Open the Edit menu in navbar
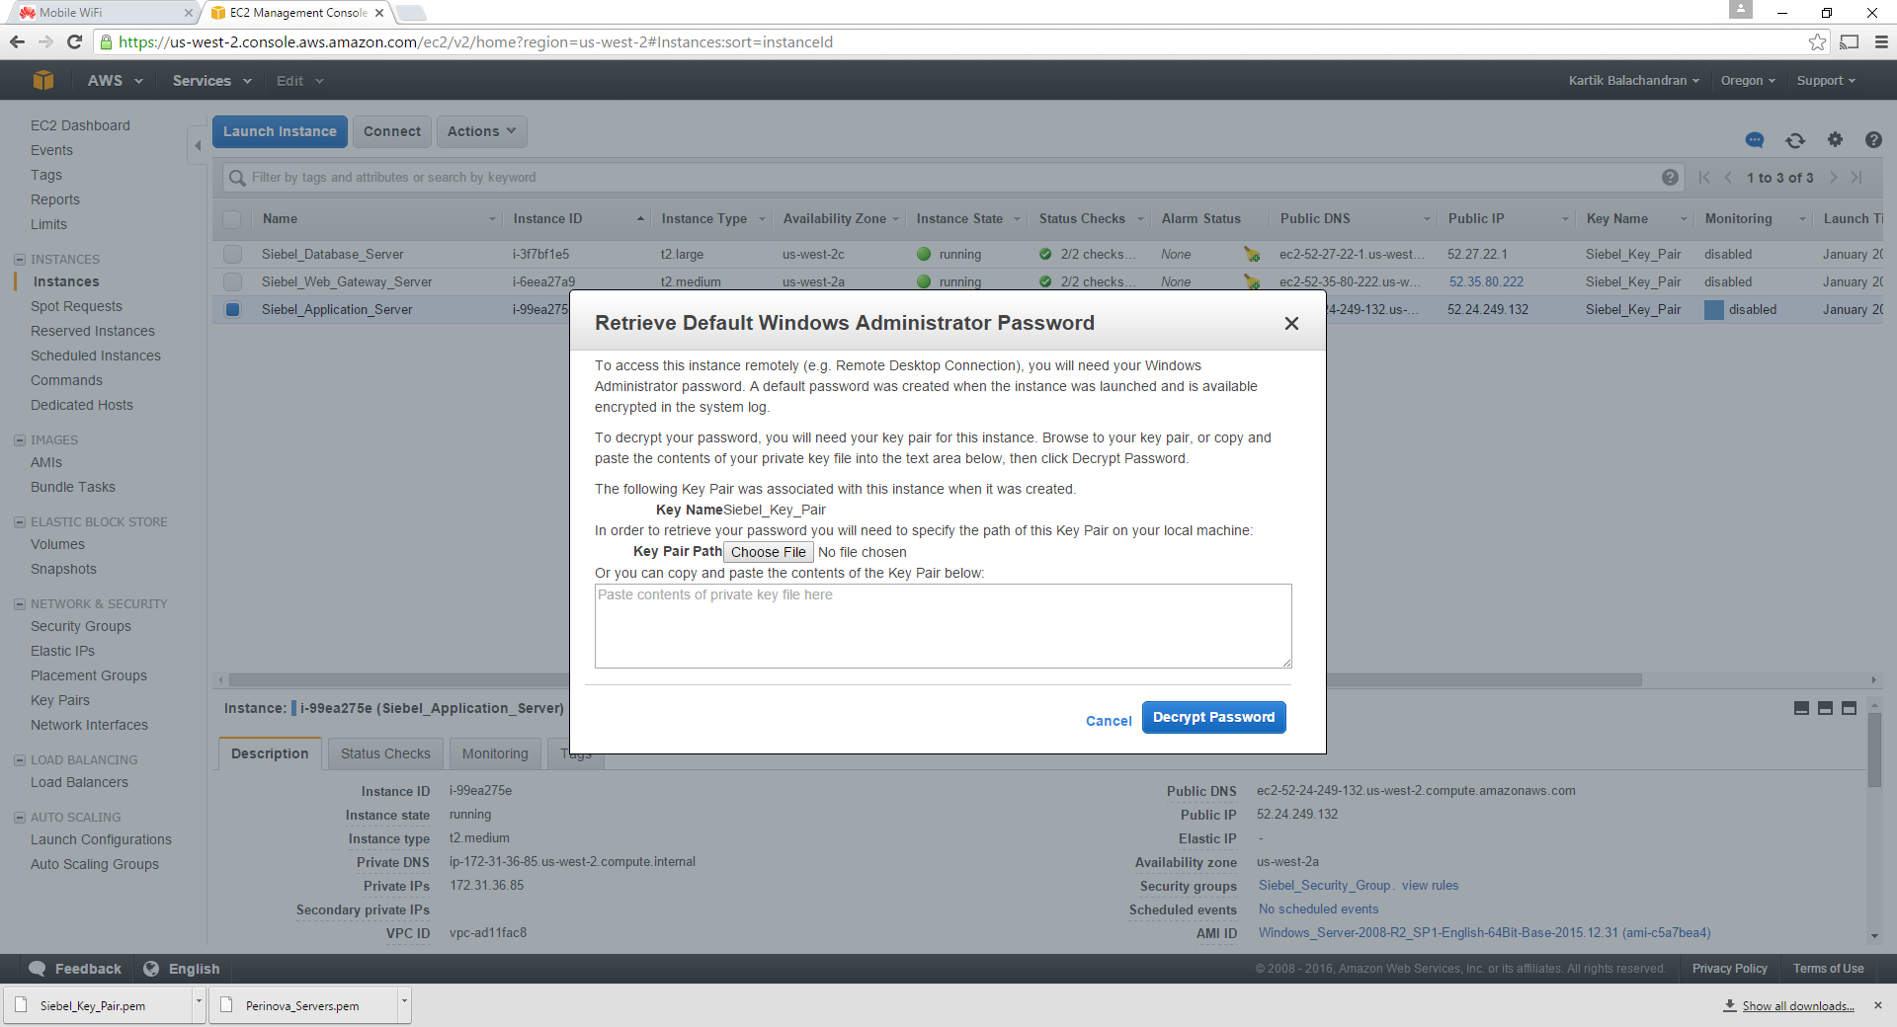Image resolution: width=1897 pixels, height=1027 pixels. pyautogui.click(x=299, y=80)
